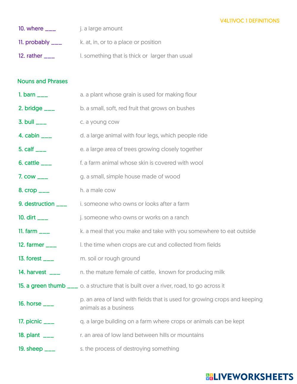Image resolution: width=297 pixels, height=384 pixels.
Task: Click the blank next to 'calf'
Action: click(x=41, y=150)
